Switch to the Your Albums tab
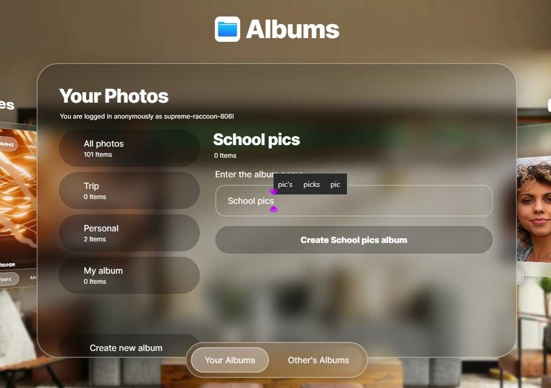The height and width of the screenshot is (388, 551). (230, 360)
